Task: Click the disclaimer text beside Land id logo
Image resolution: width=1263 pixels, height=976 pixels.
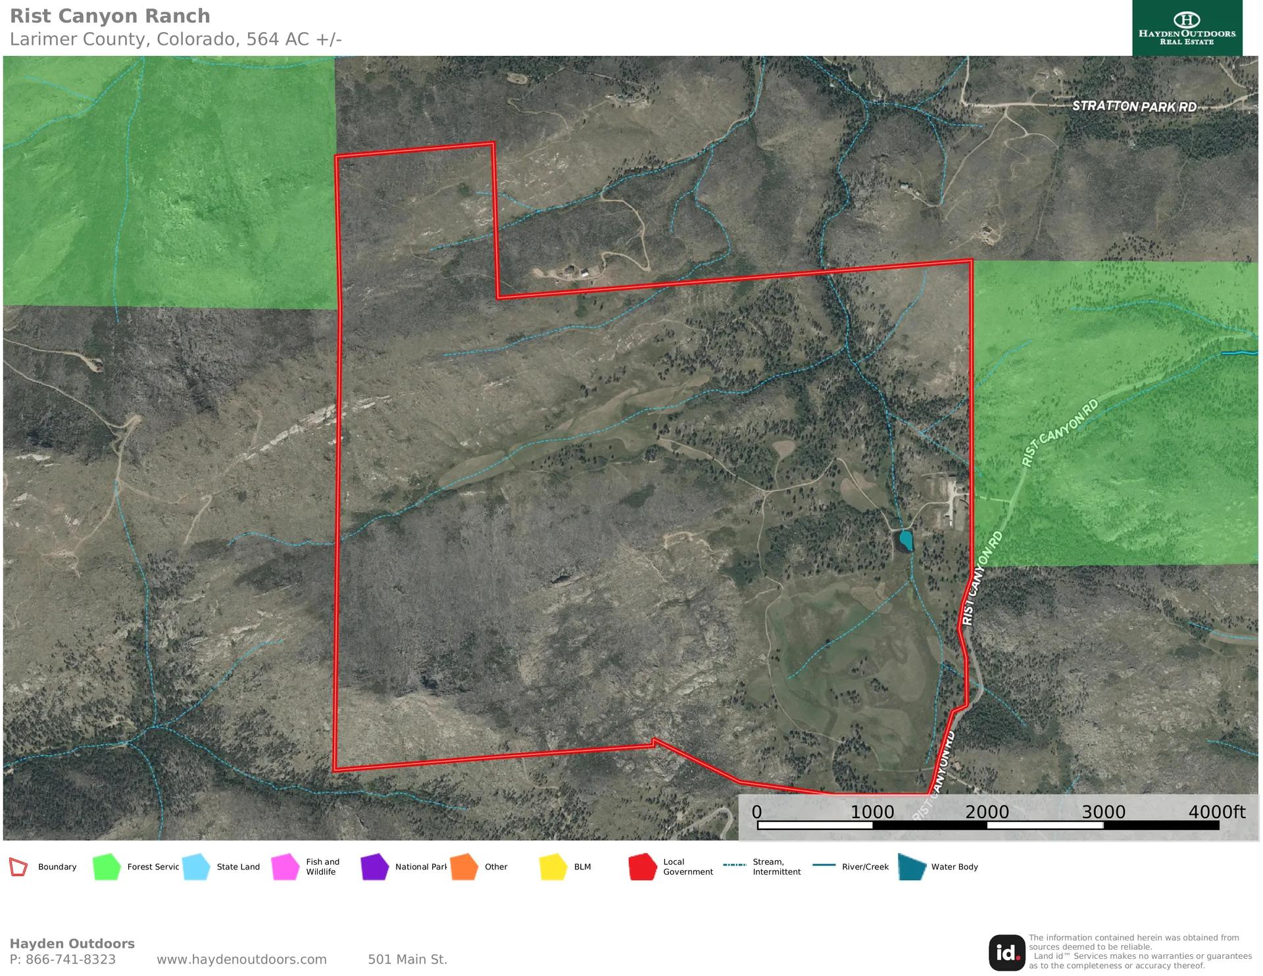Action: click(x=1140, y=952)
